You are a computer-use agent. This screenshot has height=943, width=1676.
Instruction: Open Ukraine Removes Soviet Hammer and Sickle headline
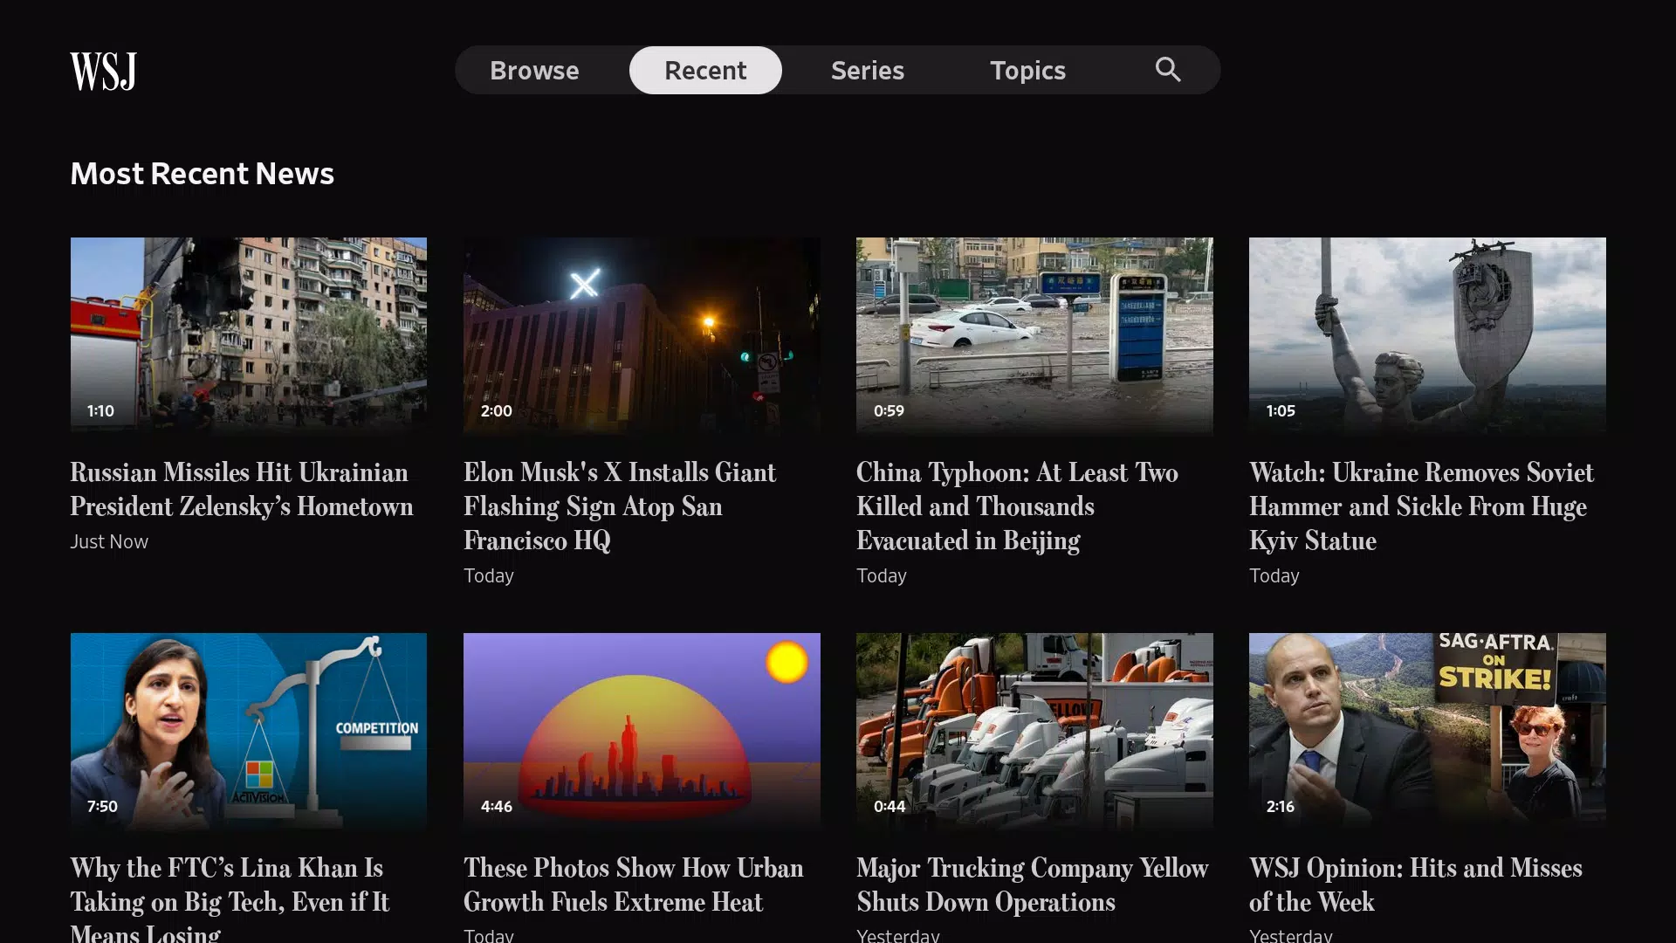point(1421,506)
